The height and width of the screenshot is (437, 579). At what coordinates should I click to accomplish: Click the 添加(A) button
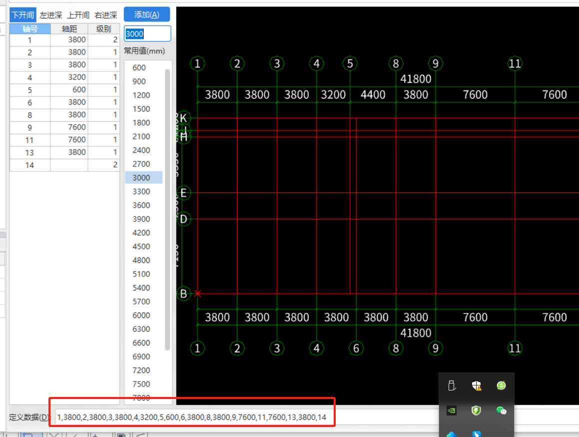147,14
